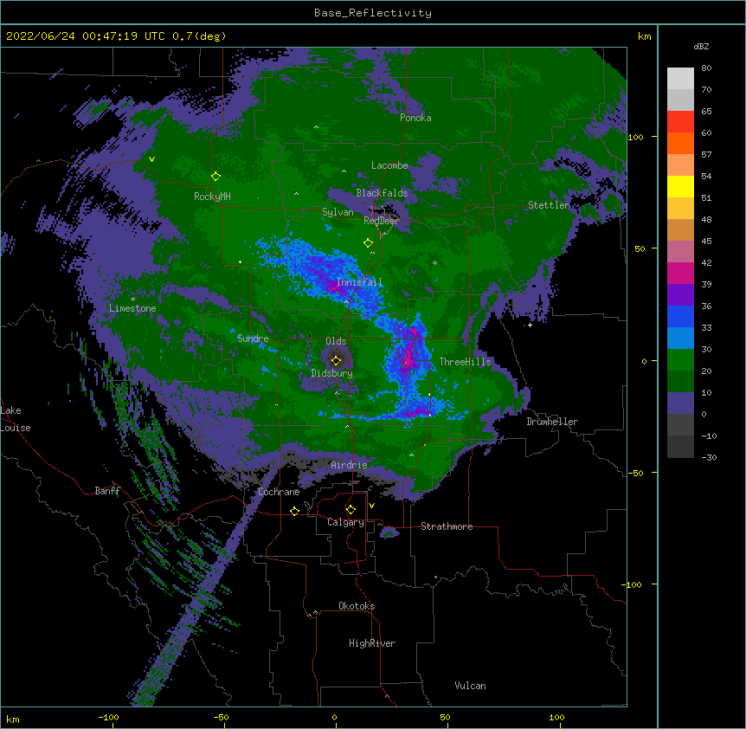The height and width of the screenshot is (729, 746).
Task: Click the HighRiver city label
Action: 372,643
